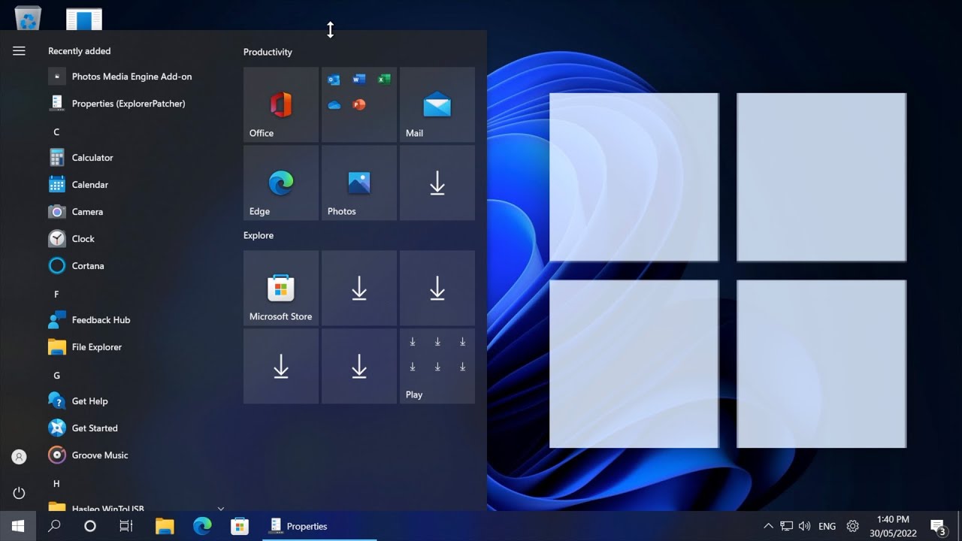
Task: Launch the Edge tile
Action: 281,183
